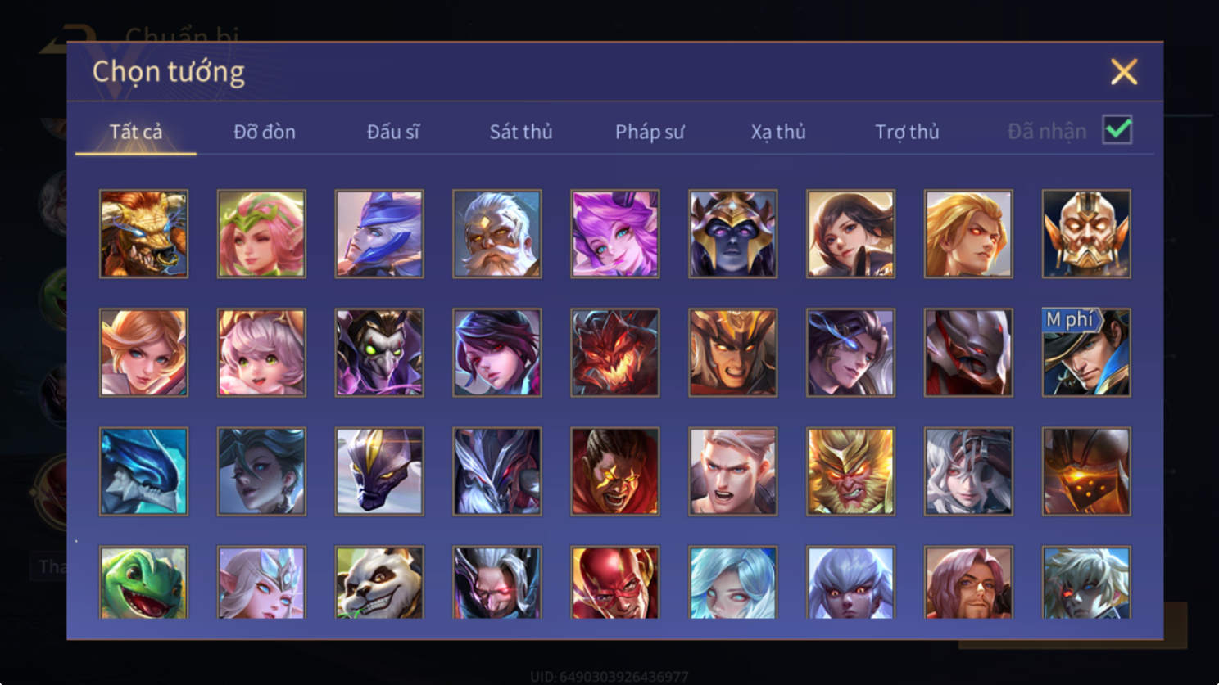
Task: Pick the red demon hero portrait
Action: pyautogui.click(x=615, y=353)
